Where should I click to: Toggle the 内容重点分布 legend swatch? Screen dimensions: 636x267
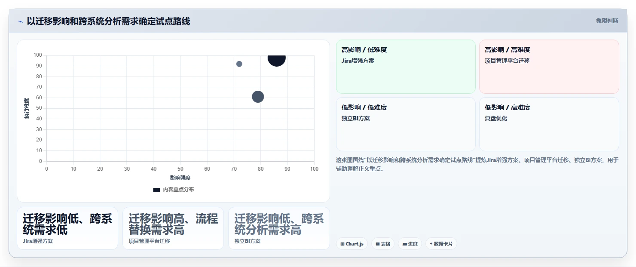pyautogui.click(x=156, y=190)
